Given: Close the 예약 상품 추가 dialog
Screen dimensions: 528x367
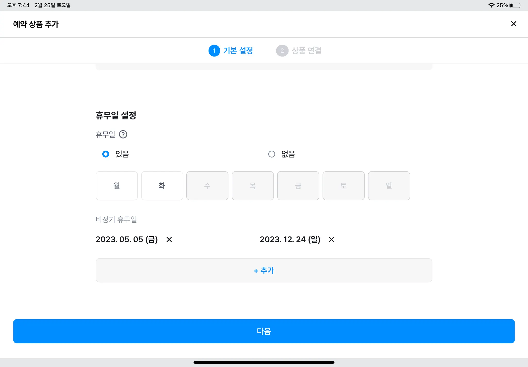Looking at the screenshot, I should [513, 24].
